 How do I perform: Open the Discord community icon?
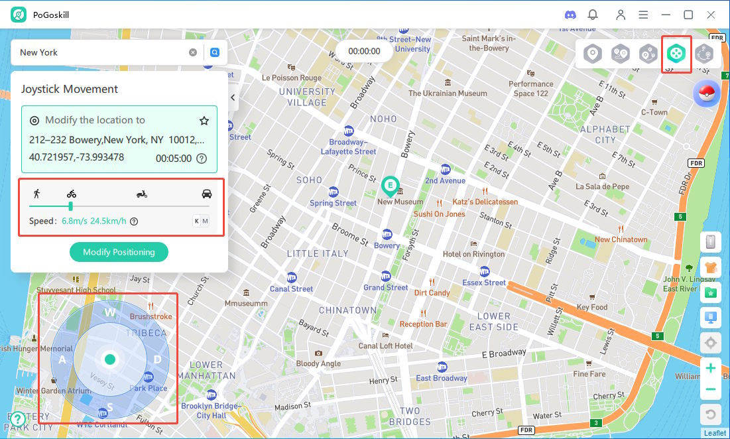pos(570,15)
